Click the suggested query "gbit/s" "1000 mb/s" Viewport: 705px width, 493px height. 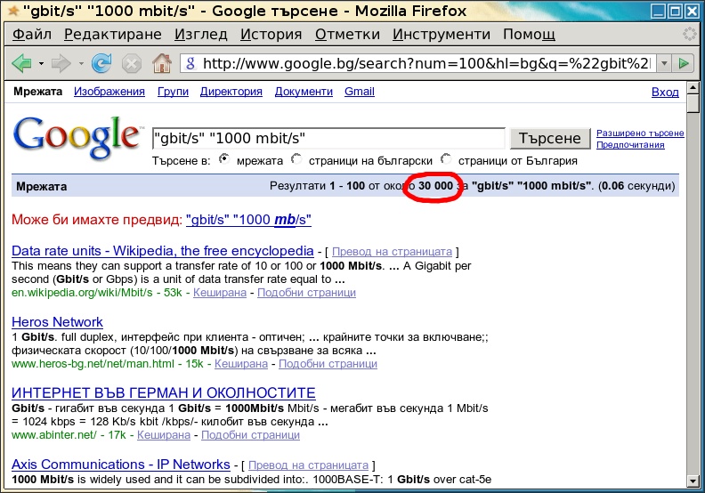click(248, 220)
